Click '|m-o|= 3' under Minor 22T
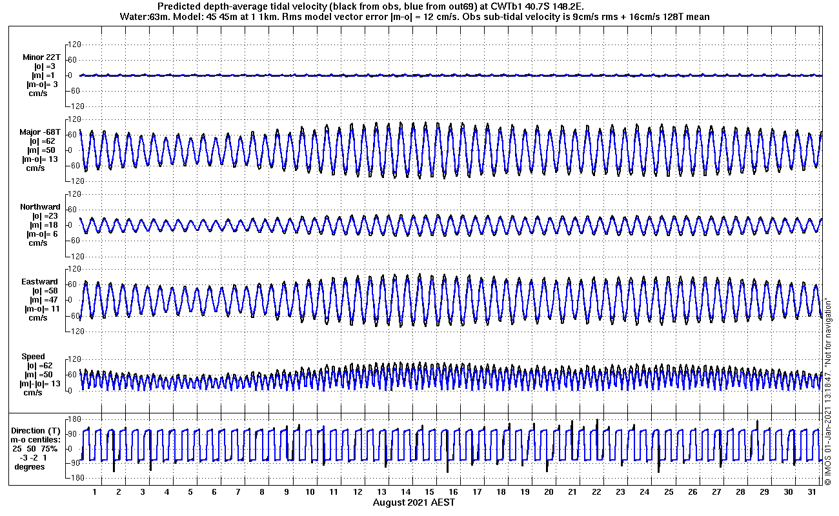Viewport: 839px width, 516px height. coord(42,84)
